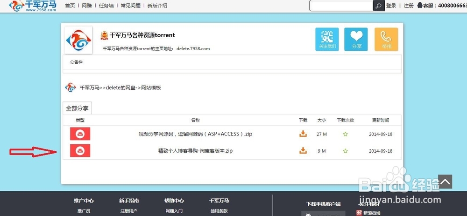Go to 任务墙 in top navigation

click(x=106, y=6)
